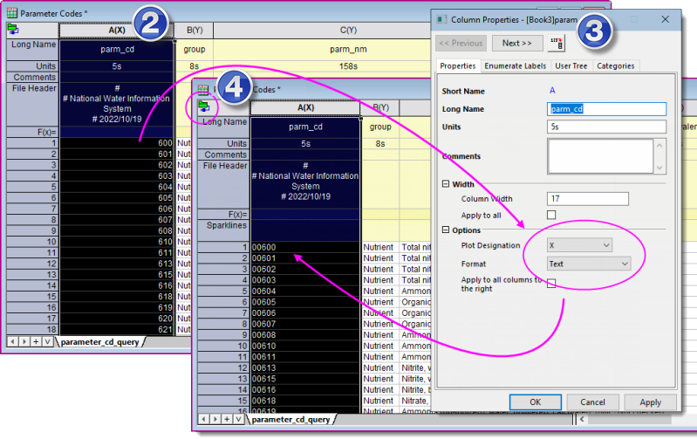Click cell 600 in back window
The height and width of the screenshot is (439, 697).
click(x=117, y=143)
